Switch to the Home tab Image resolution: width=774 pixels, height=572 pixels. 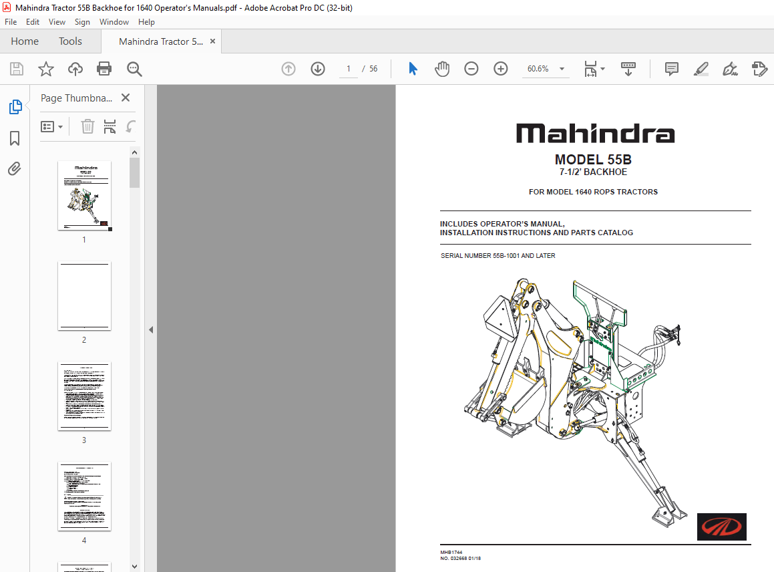click(x=25, y=41)
